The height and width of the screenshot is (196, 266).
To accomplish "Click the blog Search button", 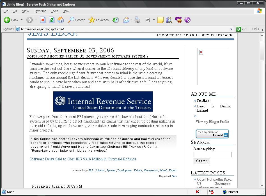I will pyautogui.click(x=202, y=161).
